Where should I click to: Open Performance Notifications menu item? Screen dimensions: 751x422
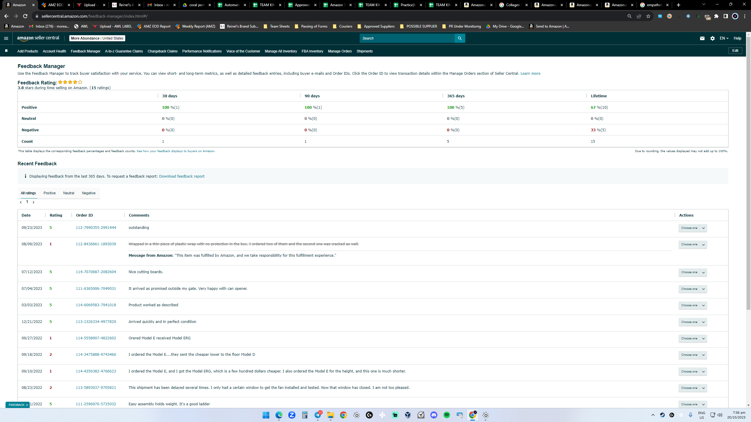click(x=202, y=51)
